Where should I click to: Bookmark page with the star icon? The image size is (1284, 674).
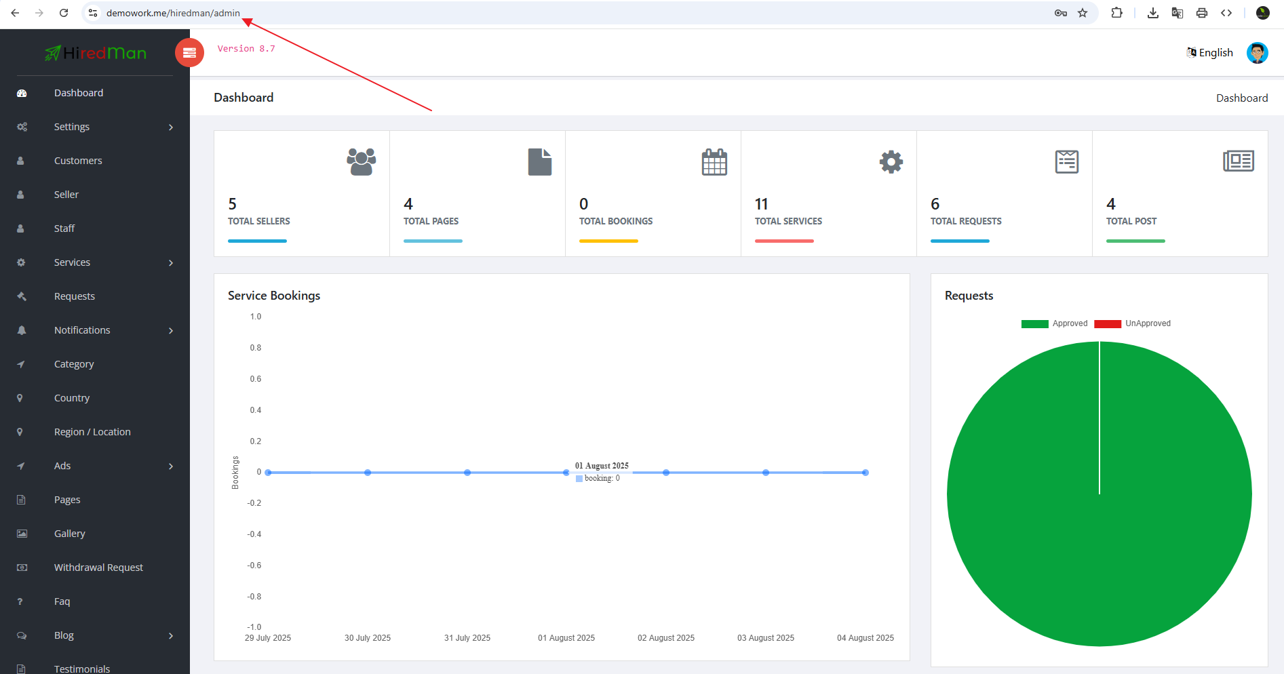[x=1083, y=13]
